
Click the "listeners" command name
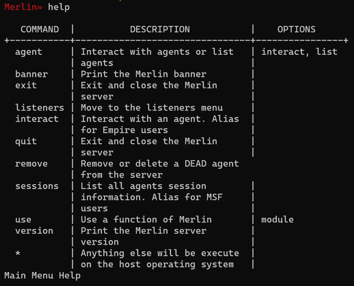pyautogui.click(x=40, y=108)
